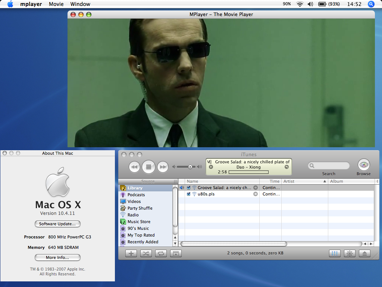Click the u80s.pls track name
Image resolution: width=382 pixels, height=287 pixels.
pos(206,194)
